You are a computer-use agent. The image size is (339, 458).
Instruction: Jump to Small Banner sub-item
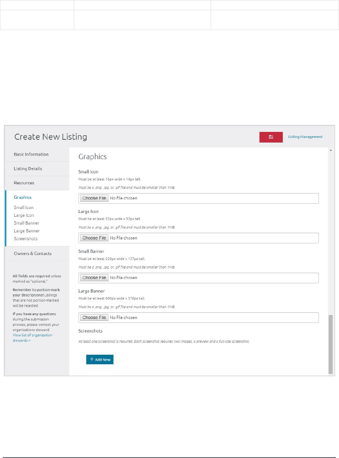pos(27,223)
